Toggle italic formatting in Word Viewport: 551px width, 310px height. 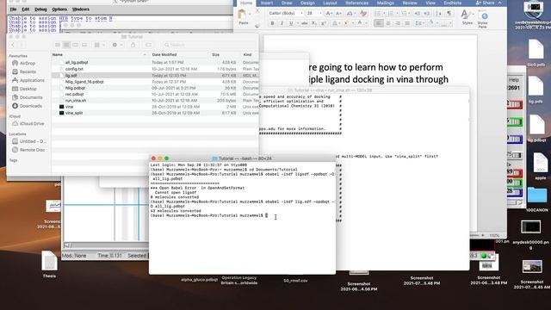point(282,23)
